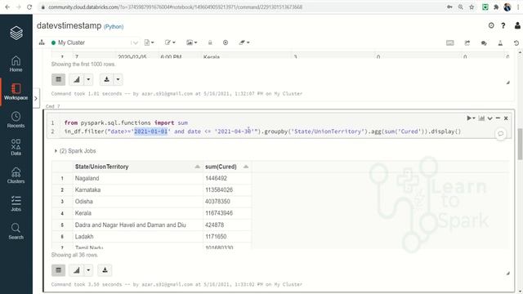This screenshot has height=294, width=523.
Task: Click the (Python) language link
Action: click(x=114, y=27)
